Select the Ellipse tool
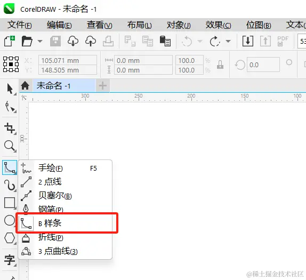This screenshot has width=306, height=280. pyautogui.click(x=10, y=220)
